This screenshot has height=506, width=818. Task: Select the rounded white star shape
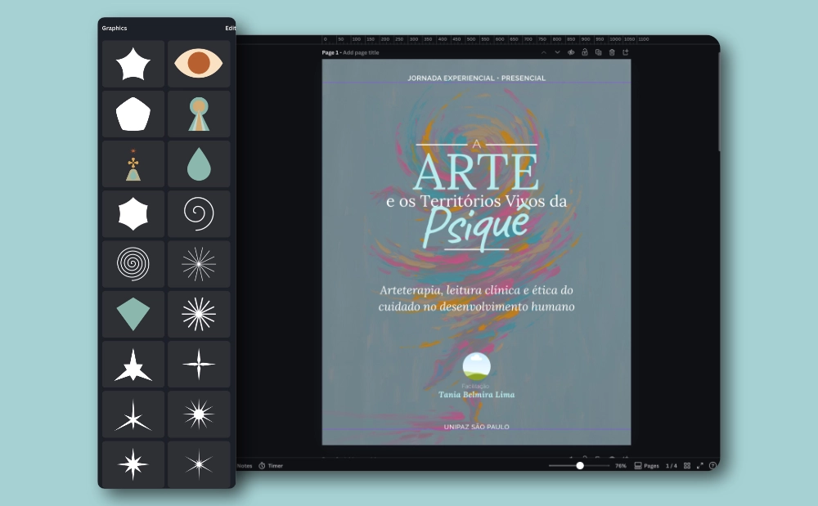click(133, 64)
